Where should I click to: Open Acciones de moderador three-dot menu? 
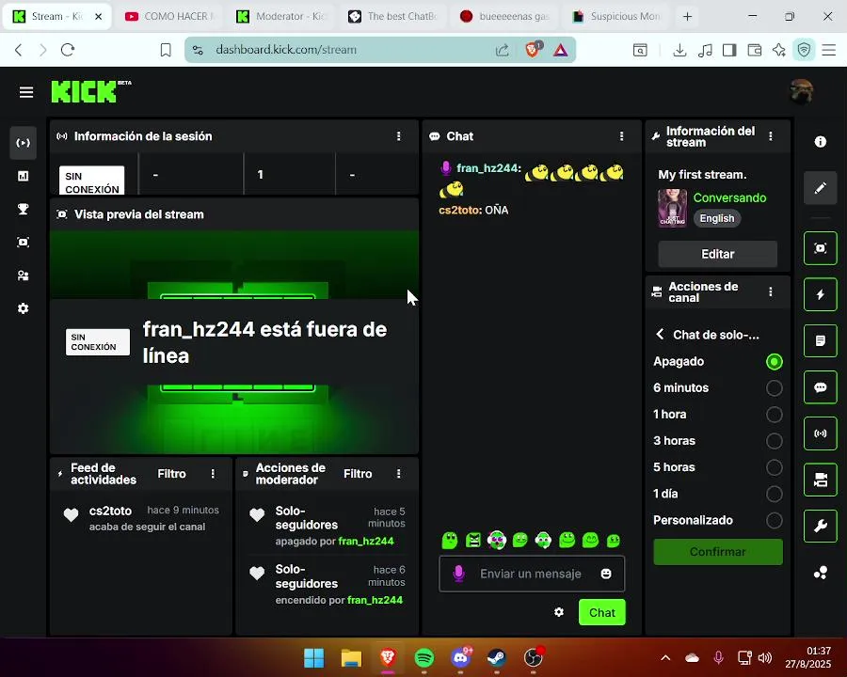399,474
